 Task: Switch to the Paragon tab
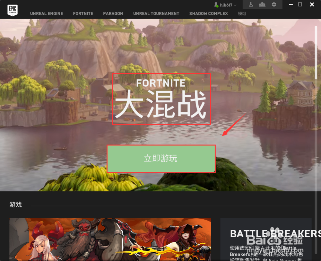[x=113, y=13]
